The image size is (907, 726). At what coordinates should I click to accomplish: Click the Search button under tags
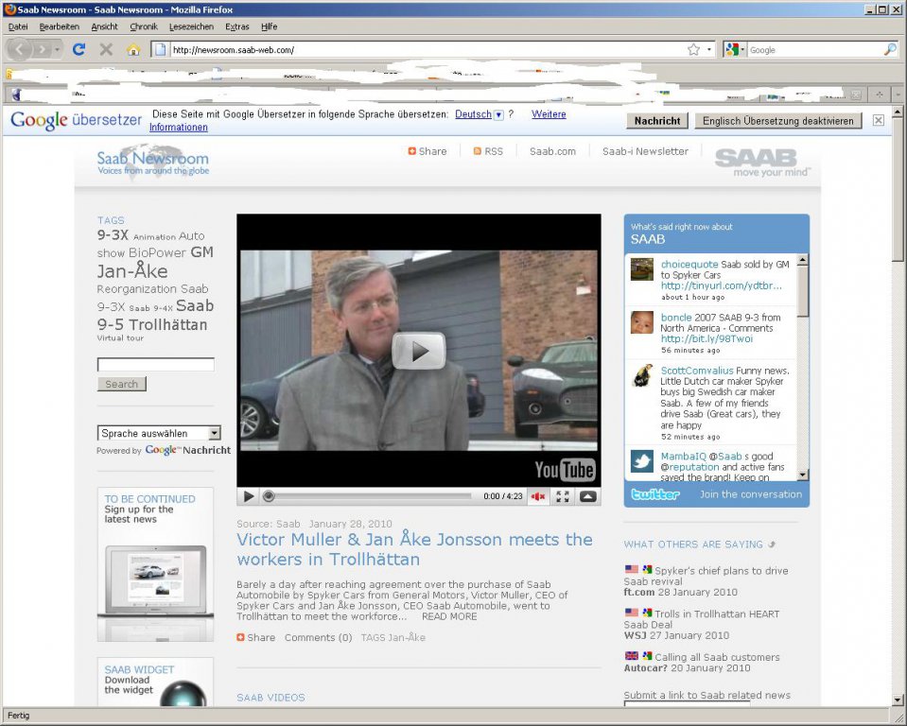point(121,384)
